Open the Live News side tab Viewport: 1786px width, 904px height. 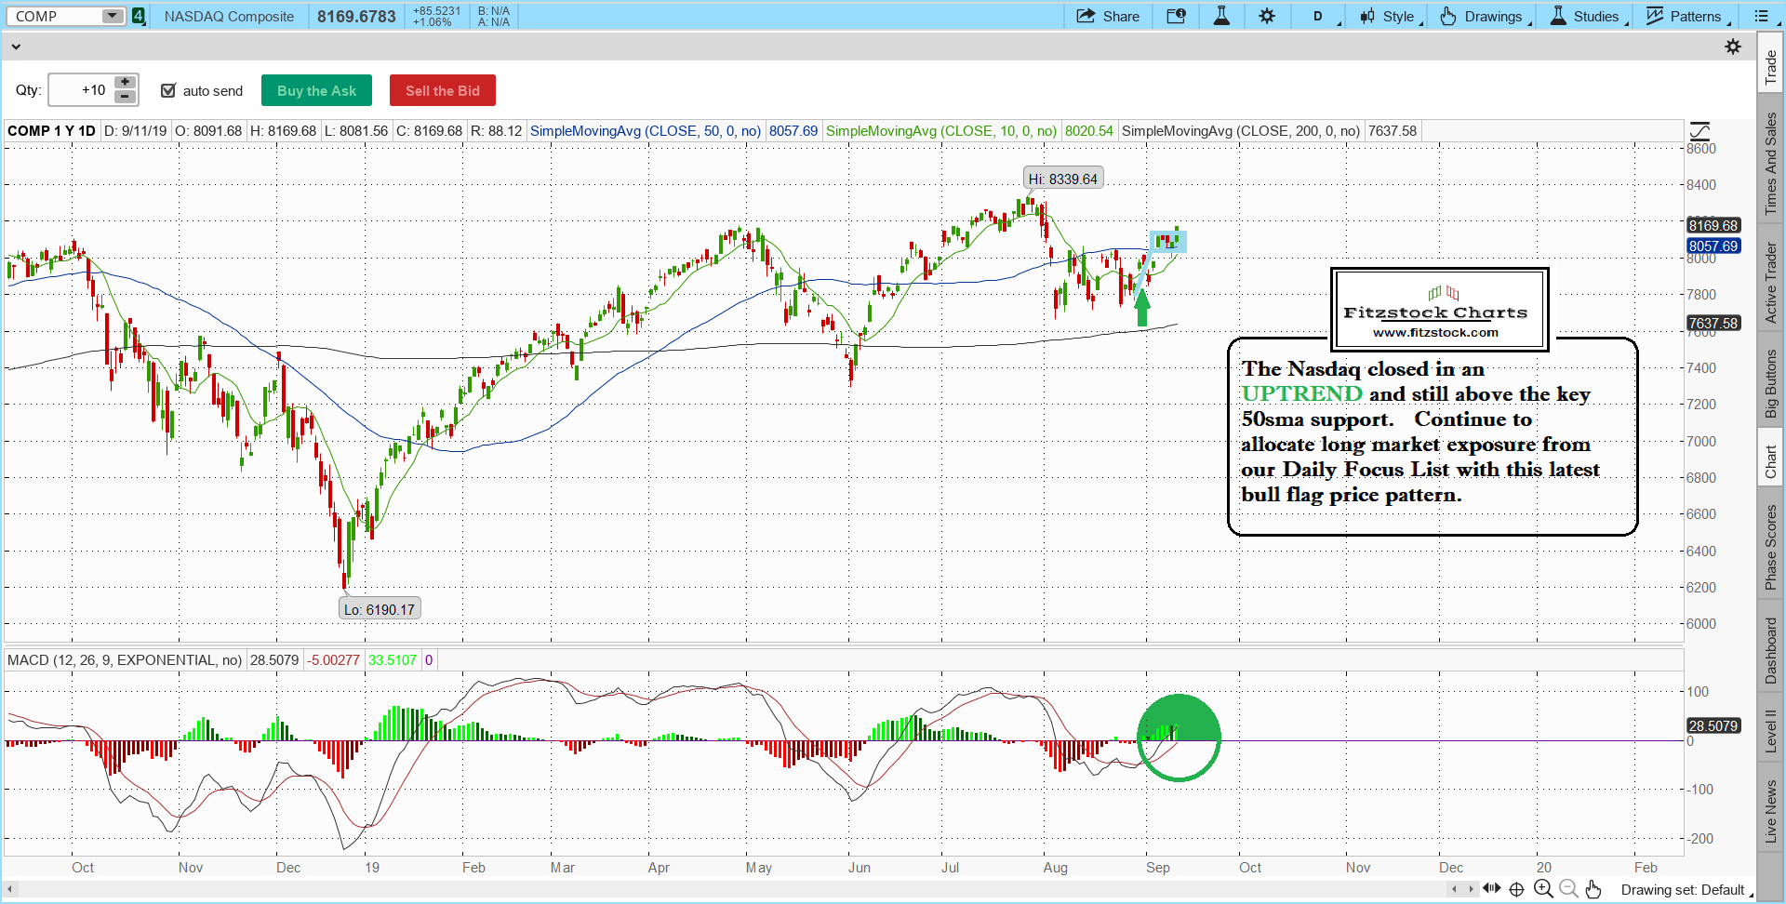[x=1770, y=811]
